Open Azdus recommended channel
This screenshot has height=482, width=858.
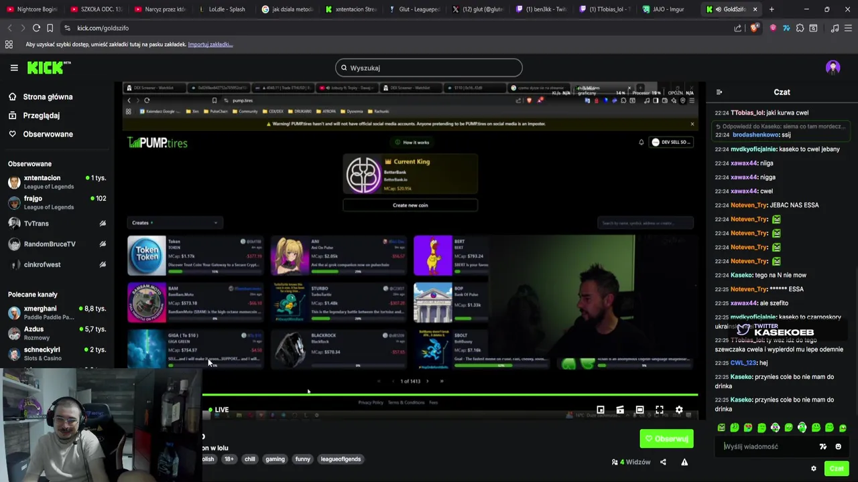[x=57, y=333]
